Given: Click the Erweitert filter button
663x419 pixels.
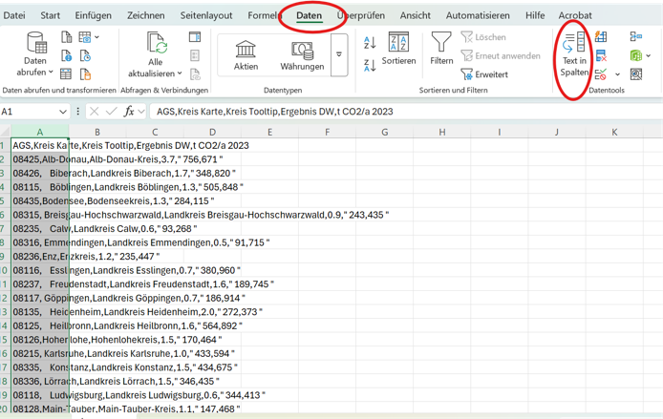Looking at the screenshot, I should tap(484, 74).
